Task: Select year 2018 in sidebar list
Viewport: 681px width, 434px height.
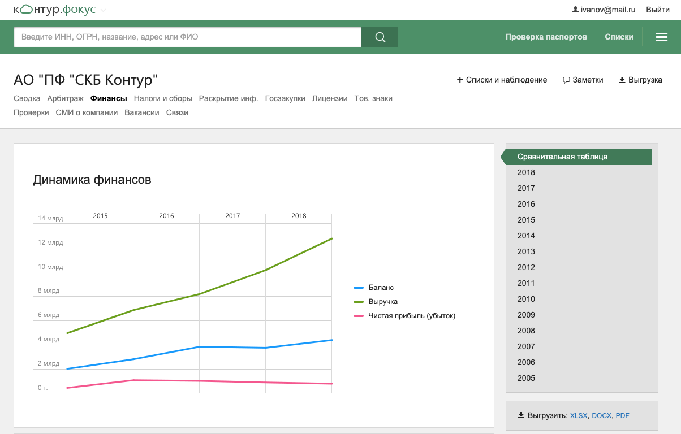Action: coord(526,172)
